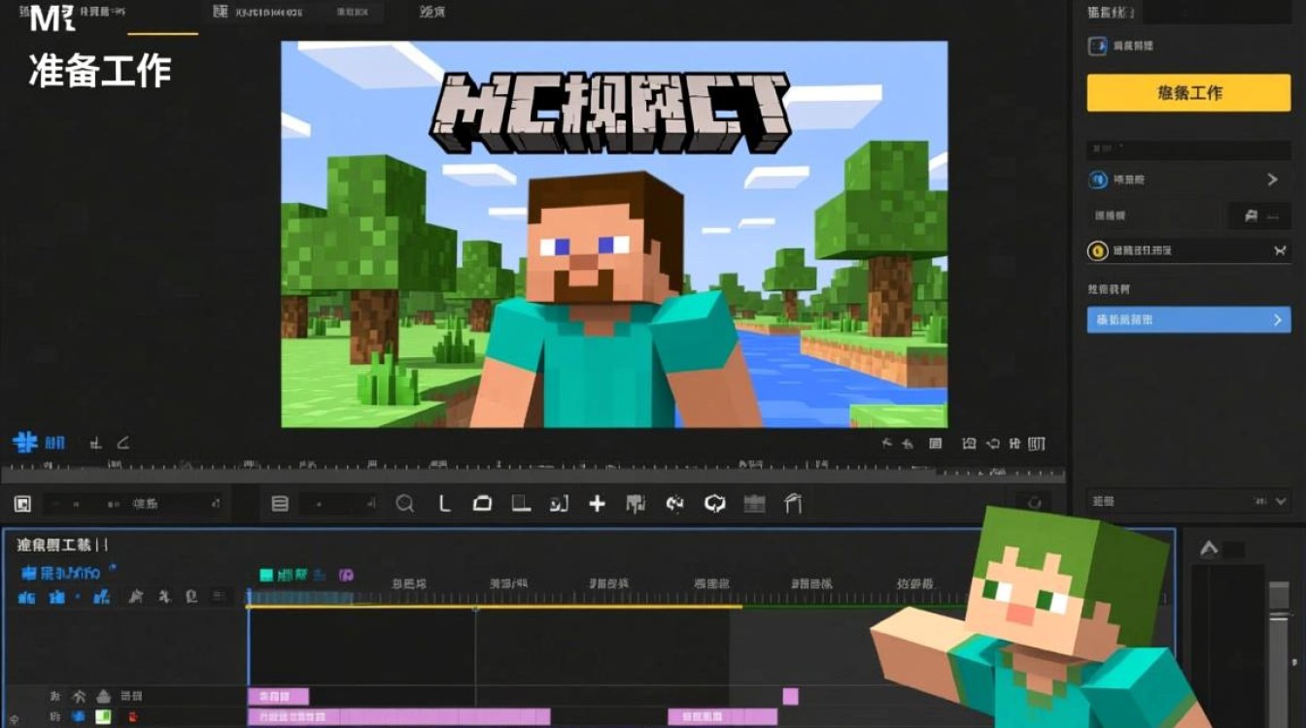Toggle the blue icon on the bottom track header

pos(78,717)
